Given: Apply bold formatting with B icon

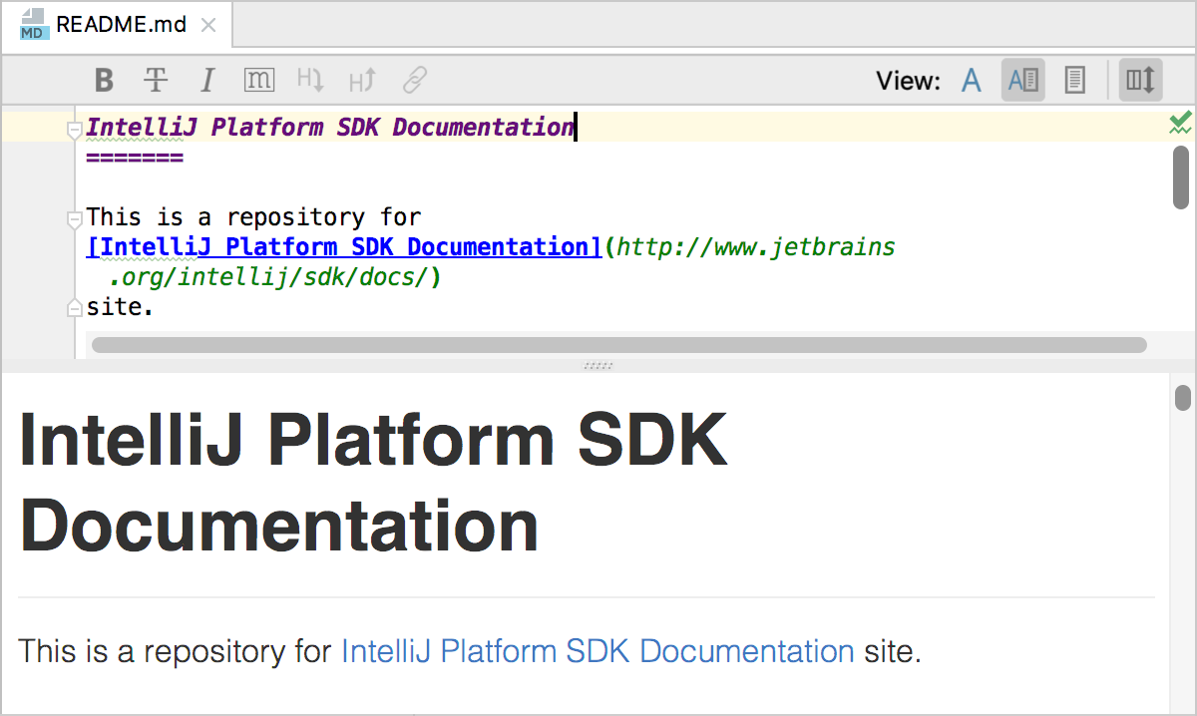Looking at the screenshot, I should [x=104, y=80].
